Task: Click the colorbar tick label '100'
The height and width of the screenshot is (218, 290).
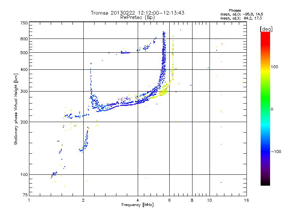Action: [274, 67]
